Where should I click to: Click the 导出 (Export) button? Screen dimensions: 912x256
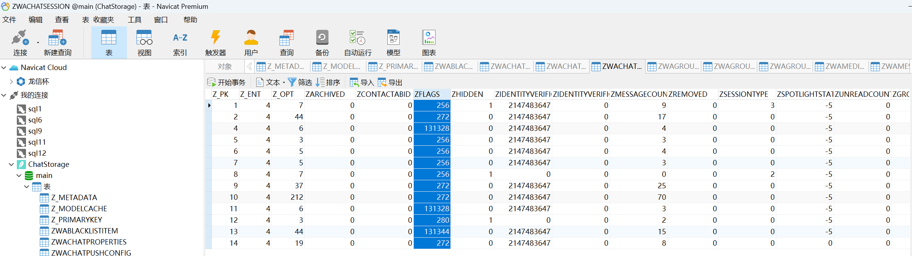coord(390,83)
